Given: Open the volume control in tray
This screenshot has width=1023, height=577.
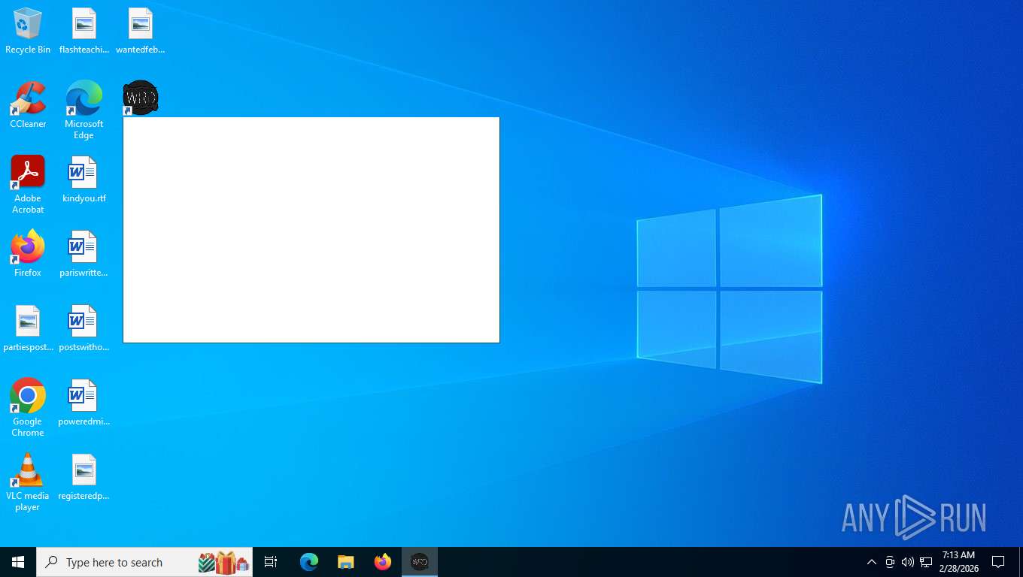Looking at the screenshot, I should (x=908, y=562).
